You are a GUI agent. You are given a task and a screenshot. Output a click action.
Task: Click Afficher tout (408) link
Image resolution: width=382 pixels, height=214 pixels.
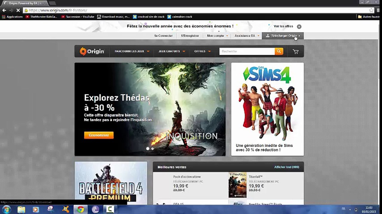coord(287,167)
